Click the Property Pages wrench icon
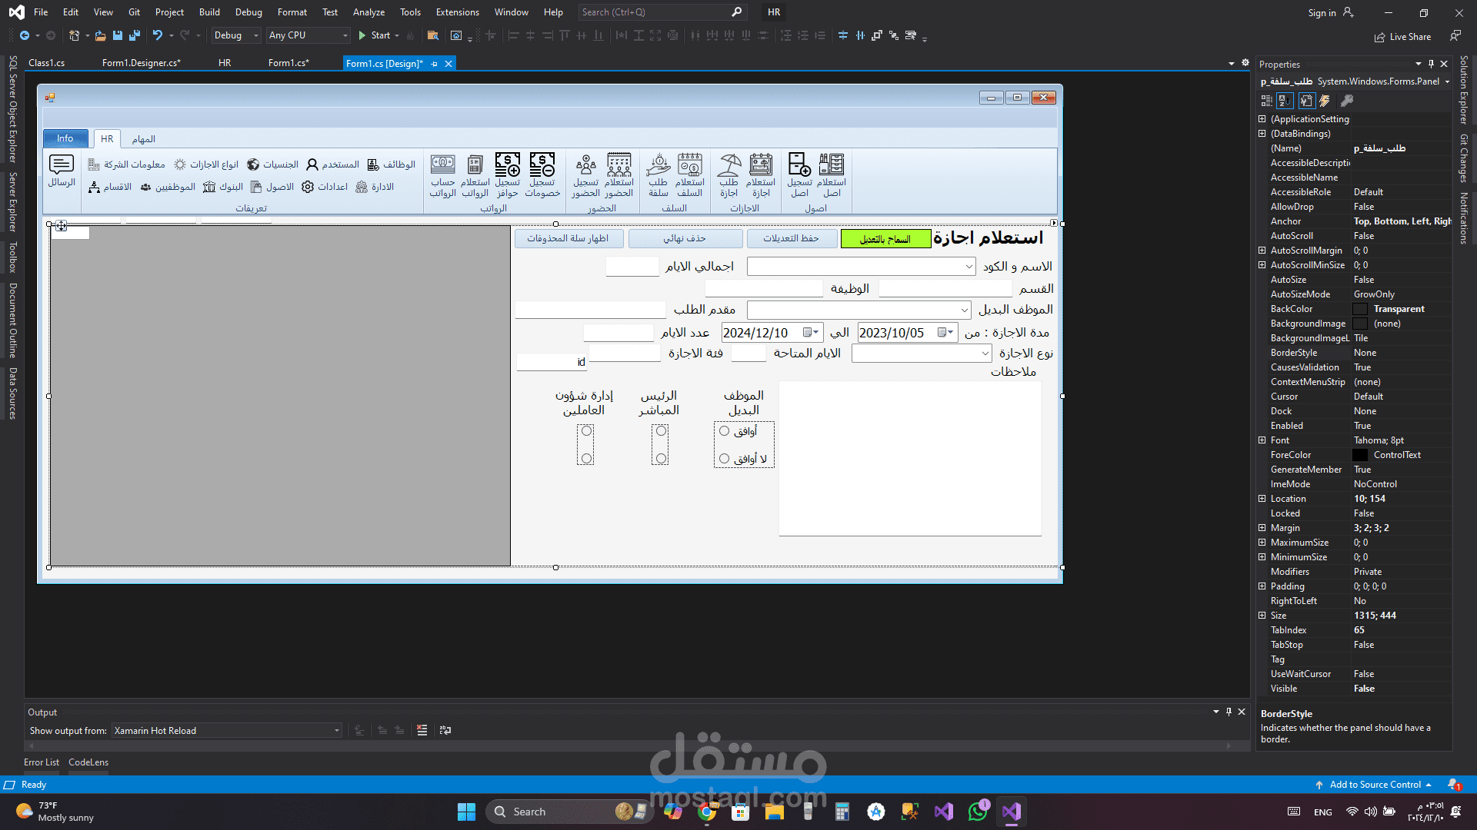The image size is (1477, 830). tap(1347, 101)
